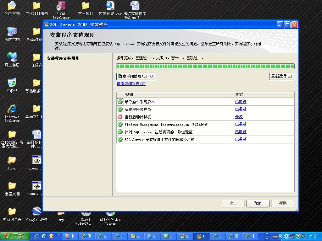Image resolution: width=322 pixels, height=241 pixels.
Task: Collapse details with 隐藏详细信息 button
Action: 136,76
